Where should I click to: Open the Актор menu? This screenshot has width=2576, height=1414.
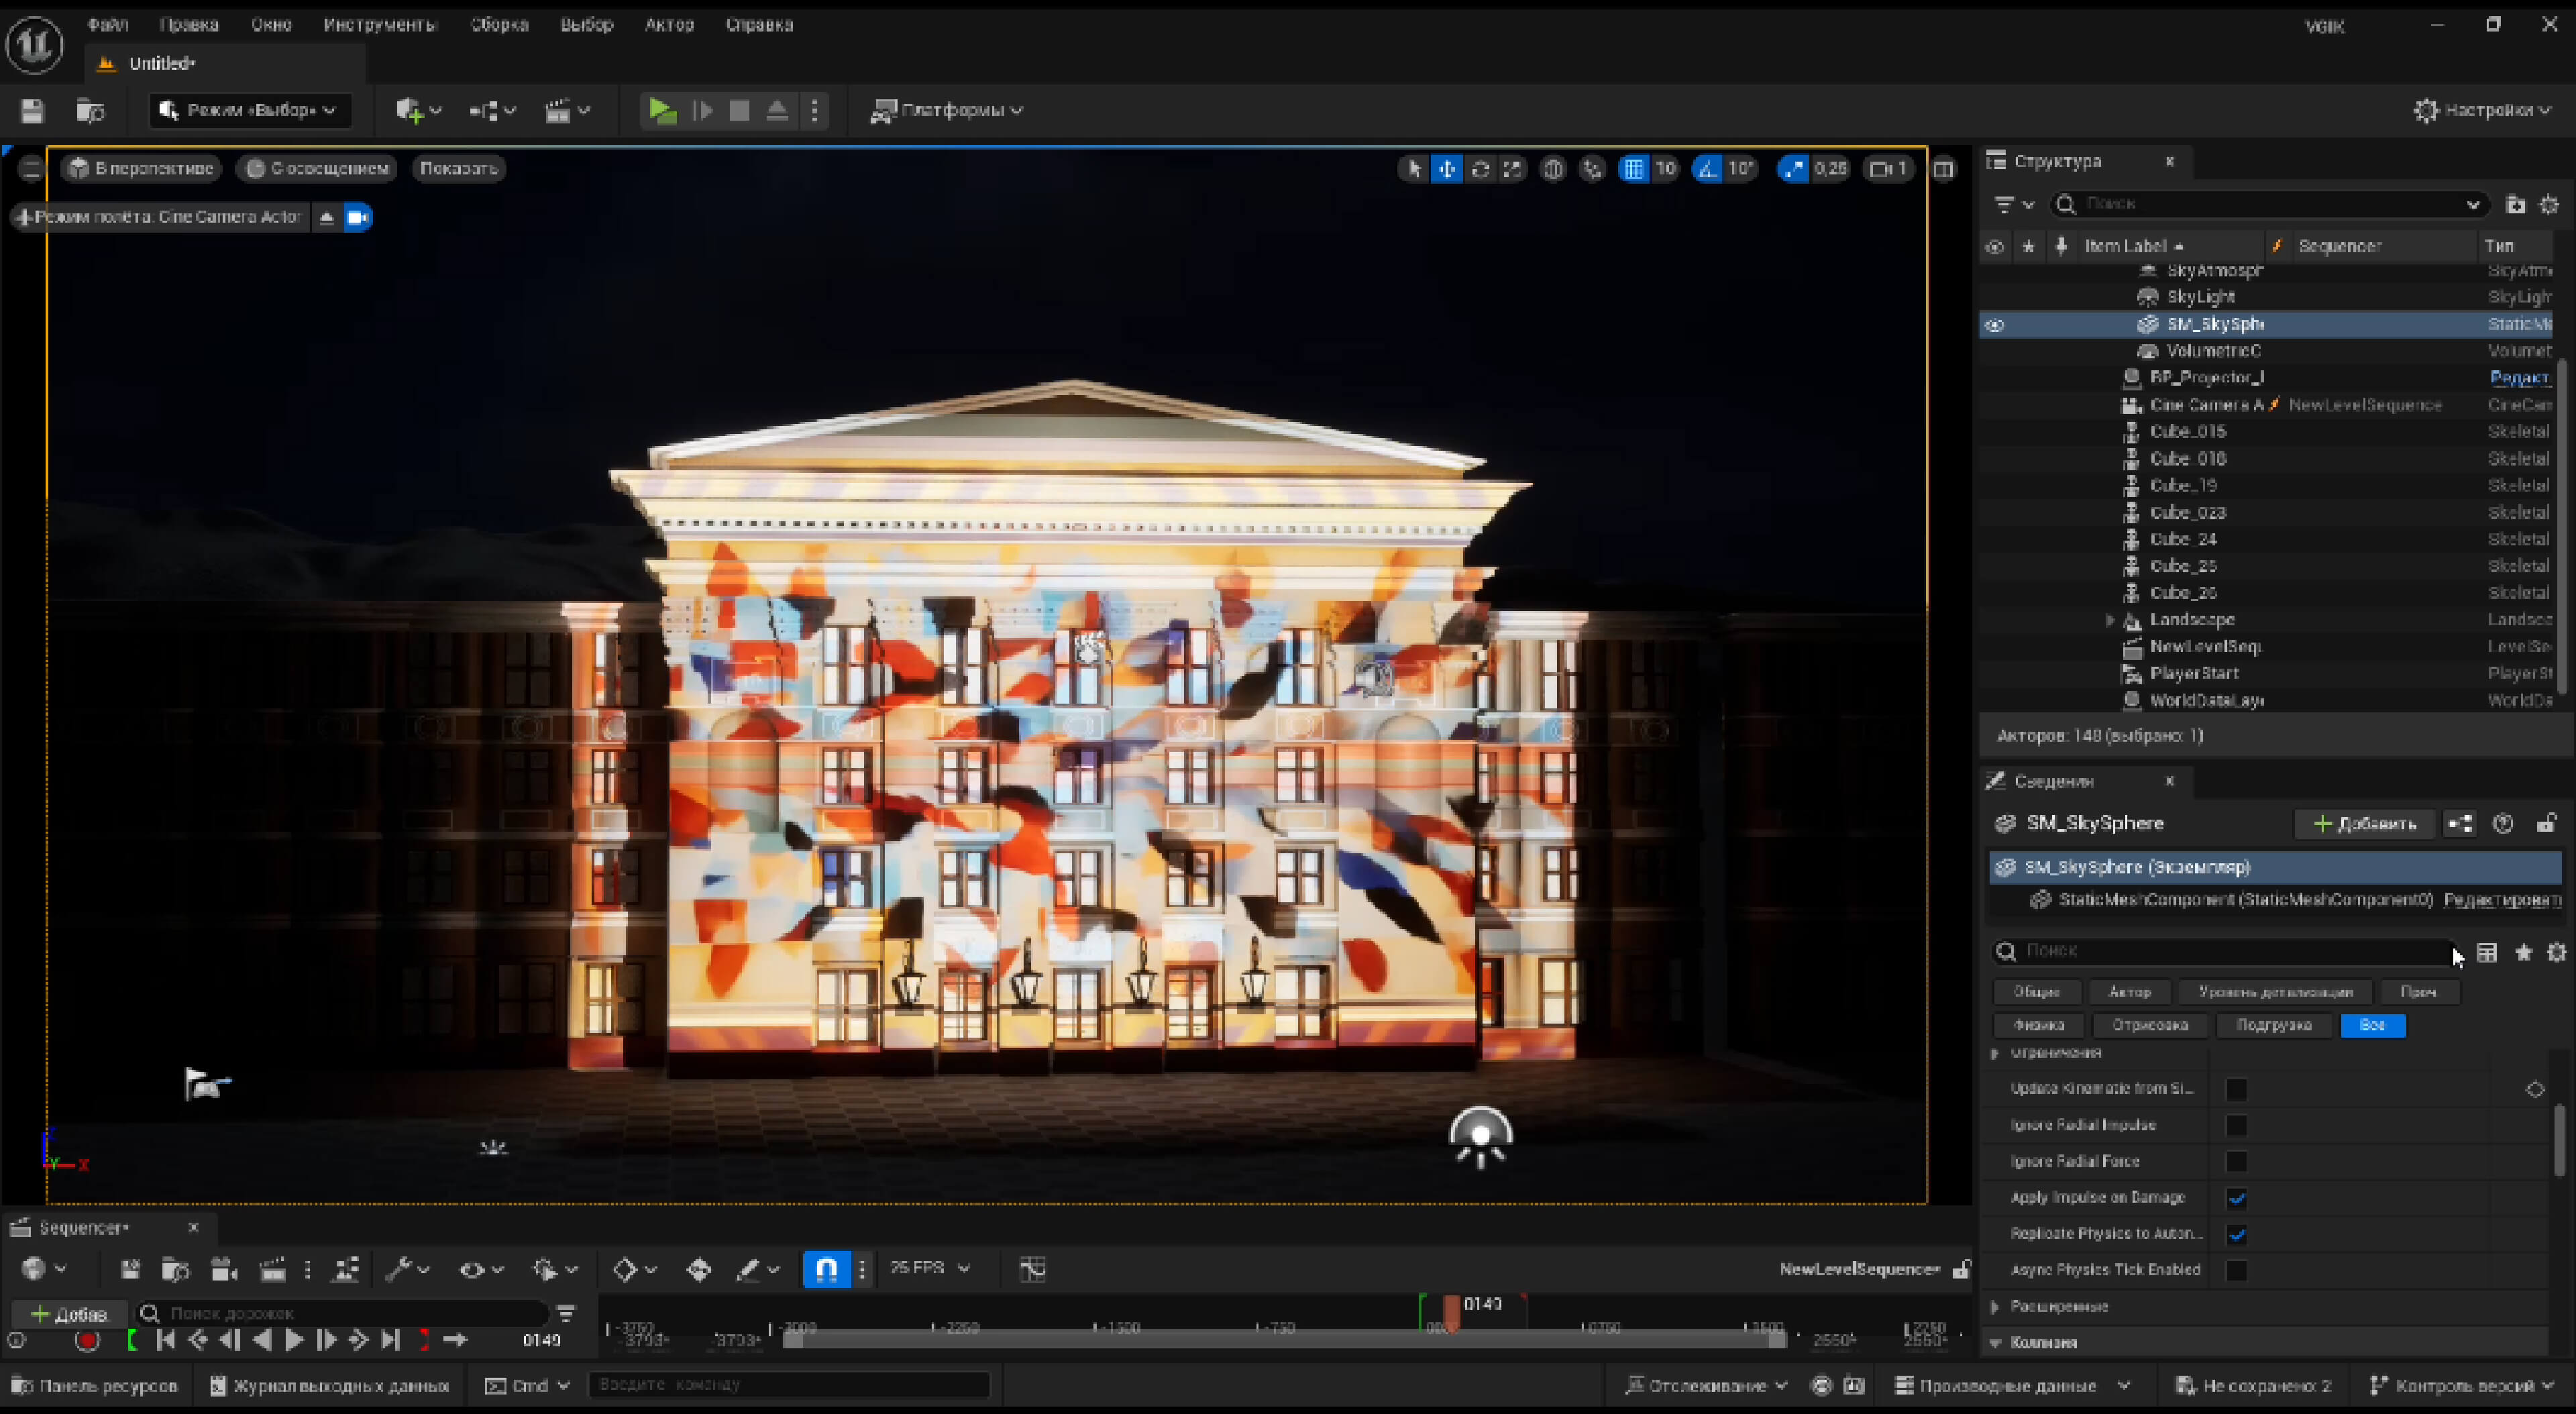pyautogui.click(x=669, y=24)
